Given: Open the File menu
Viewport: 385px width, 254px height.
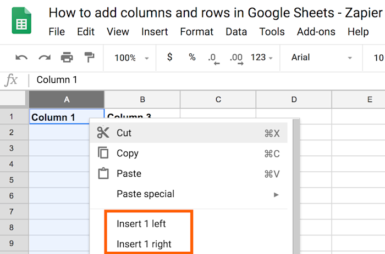Looking at the screenshot, I should pos(57,32).
